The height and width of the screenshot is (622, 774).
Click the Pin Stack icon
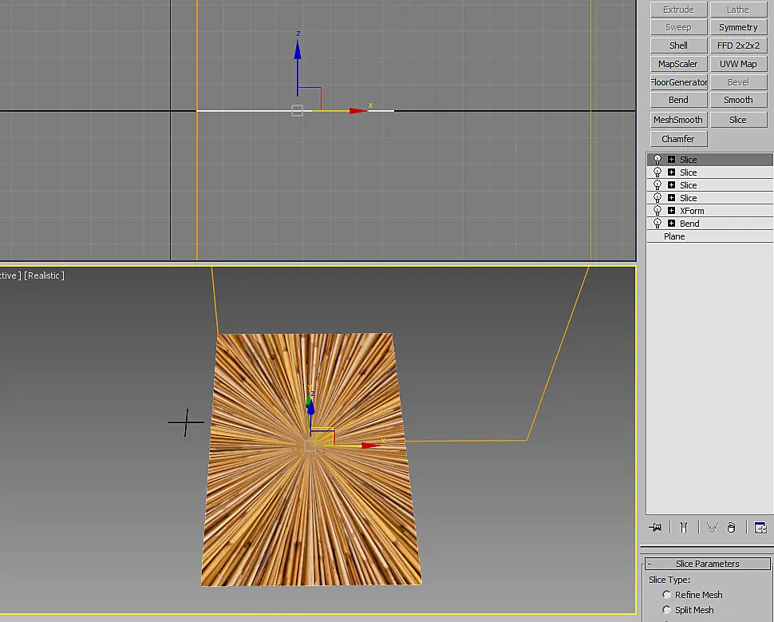655,527
